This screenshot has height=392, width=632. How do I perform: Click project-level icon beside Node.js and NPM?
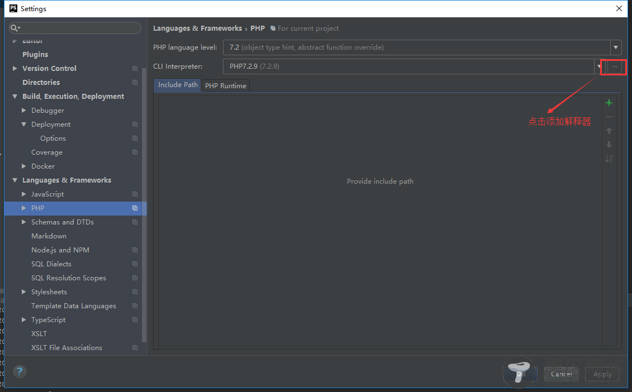tap(135, 250)
